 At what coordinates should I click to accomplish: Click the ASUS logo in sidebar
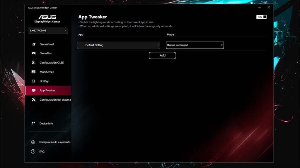click(x=47, y=17)
